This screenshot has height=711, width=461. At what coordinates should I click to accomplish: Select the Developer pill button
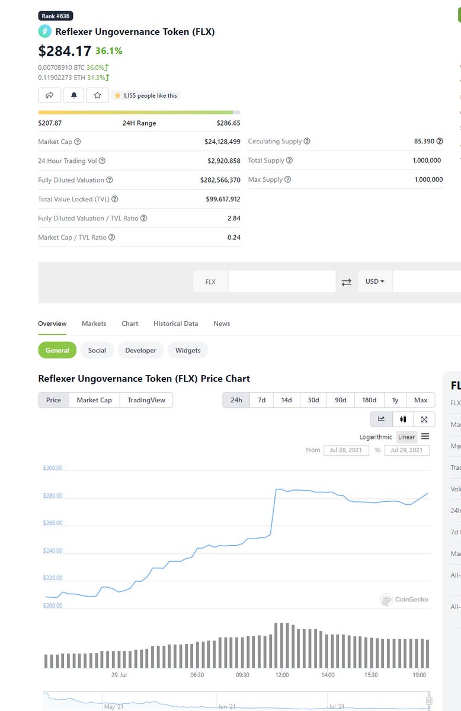click(x=141, y=350)
